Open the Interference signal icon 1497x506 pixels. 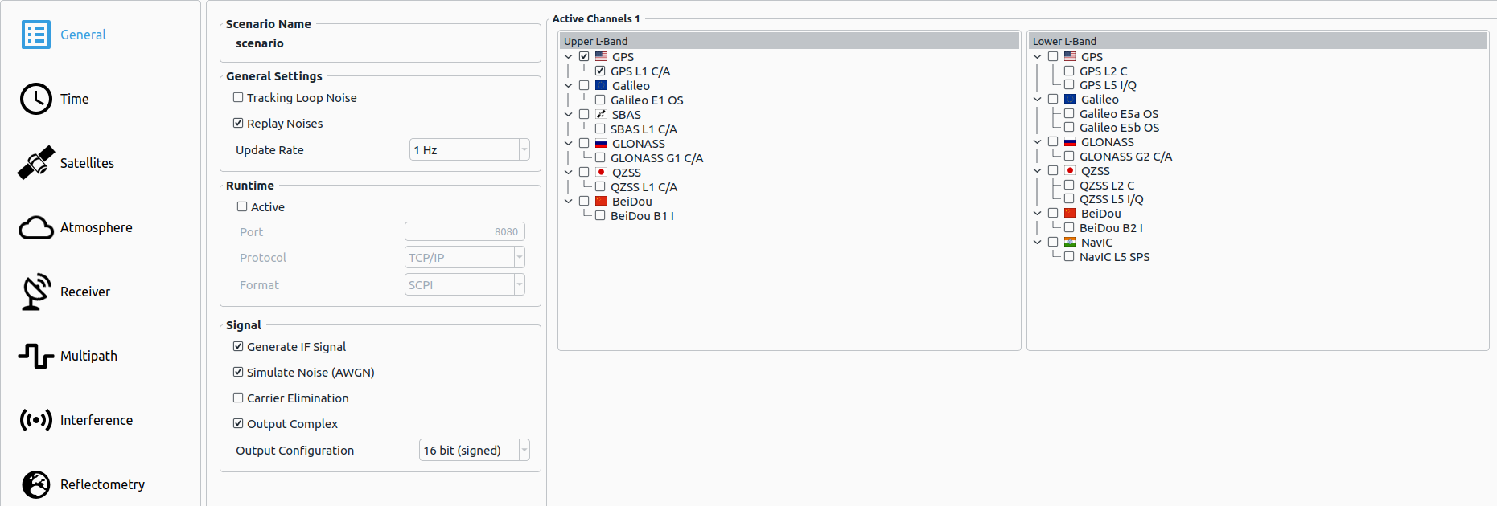(x=35, y=420)
